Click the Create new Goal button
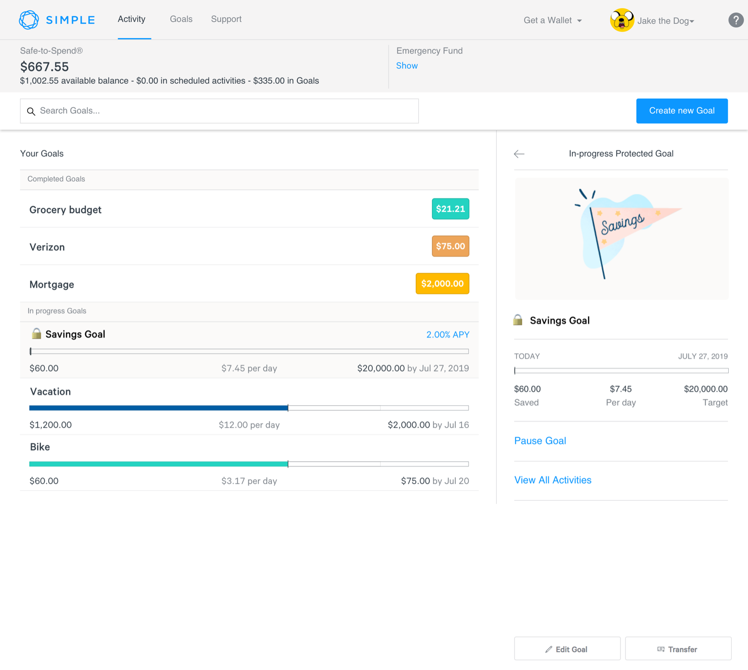The image size is (748, 670). [681, 111]
